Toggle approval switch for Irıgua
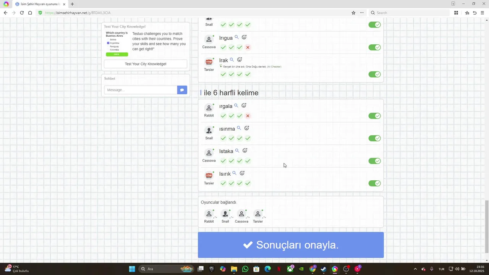 click(x=374, y=47)
